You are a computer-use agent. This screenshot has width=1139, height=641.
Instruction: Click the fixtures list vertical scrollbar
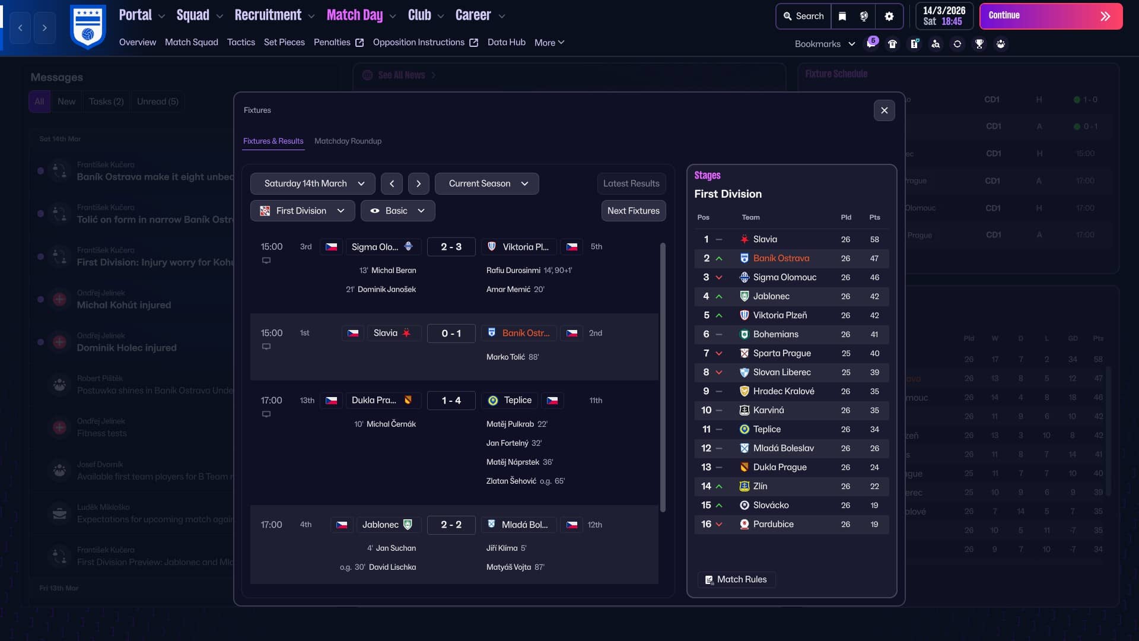[x=663, y=377]
